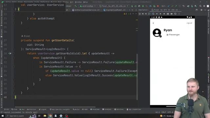Click the Git commit checkmark icon
Image resolution: width=210 pixels, height=118 pixels.
172,6
